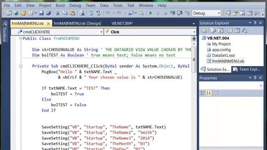Screen dimensions: 267x150
Task: Open the Navigate Backward dropdown arrow
Action: point(136,13)
